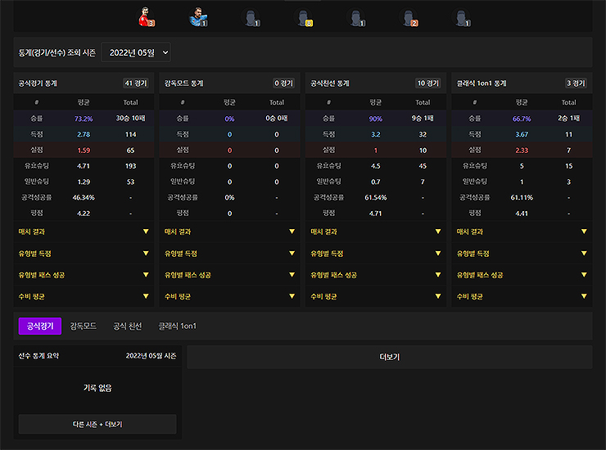606x450 pixels.
Task: Click the 30승 10패 total
Action: [131, 118]
